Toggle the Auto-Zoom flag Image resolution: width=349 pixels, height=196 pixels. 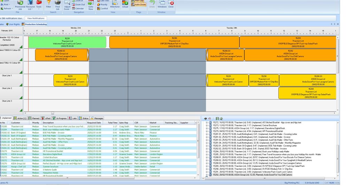[x=139, y=5]
